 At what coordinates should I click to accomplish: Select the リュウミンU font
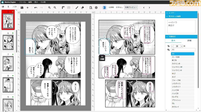click(182, 70)
